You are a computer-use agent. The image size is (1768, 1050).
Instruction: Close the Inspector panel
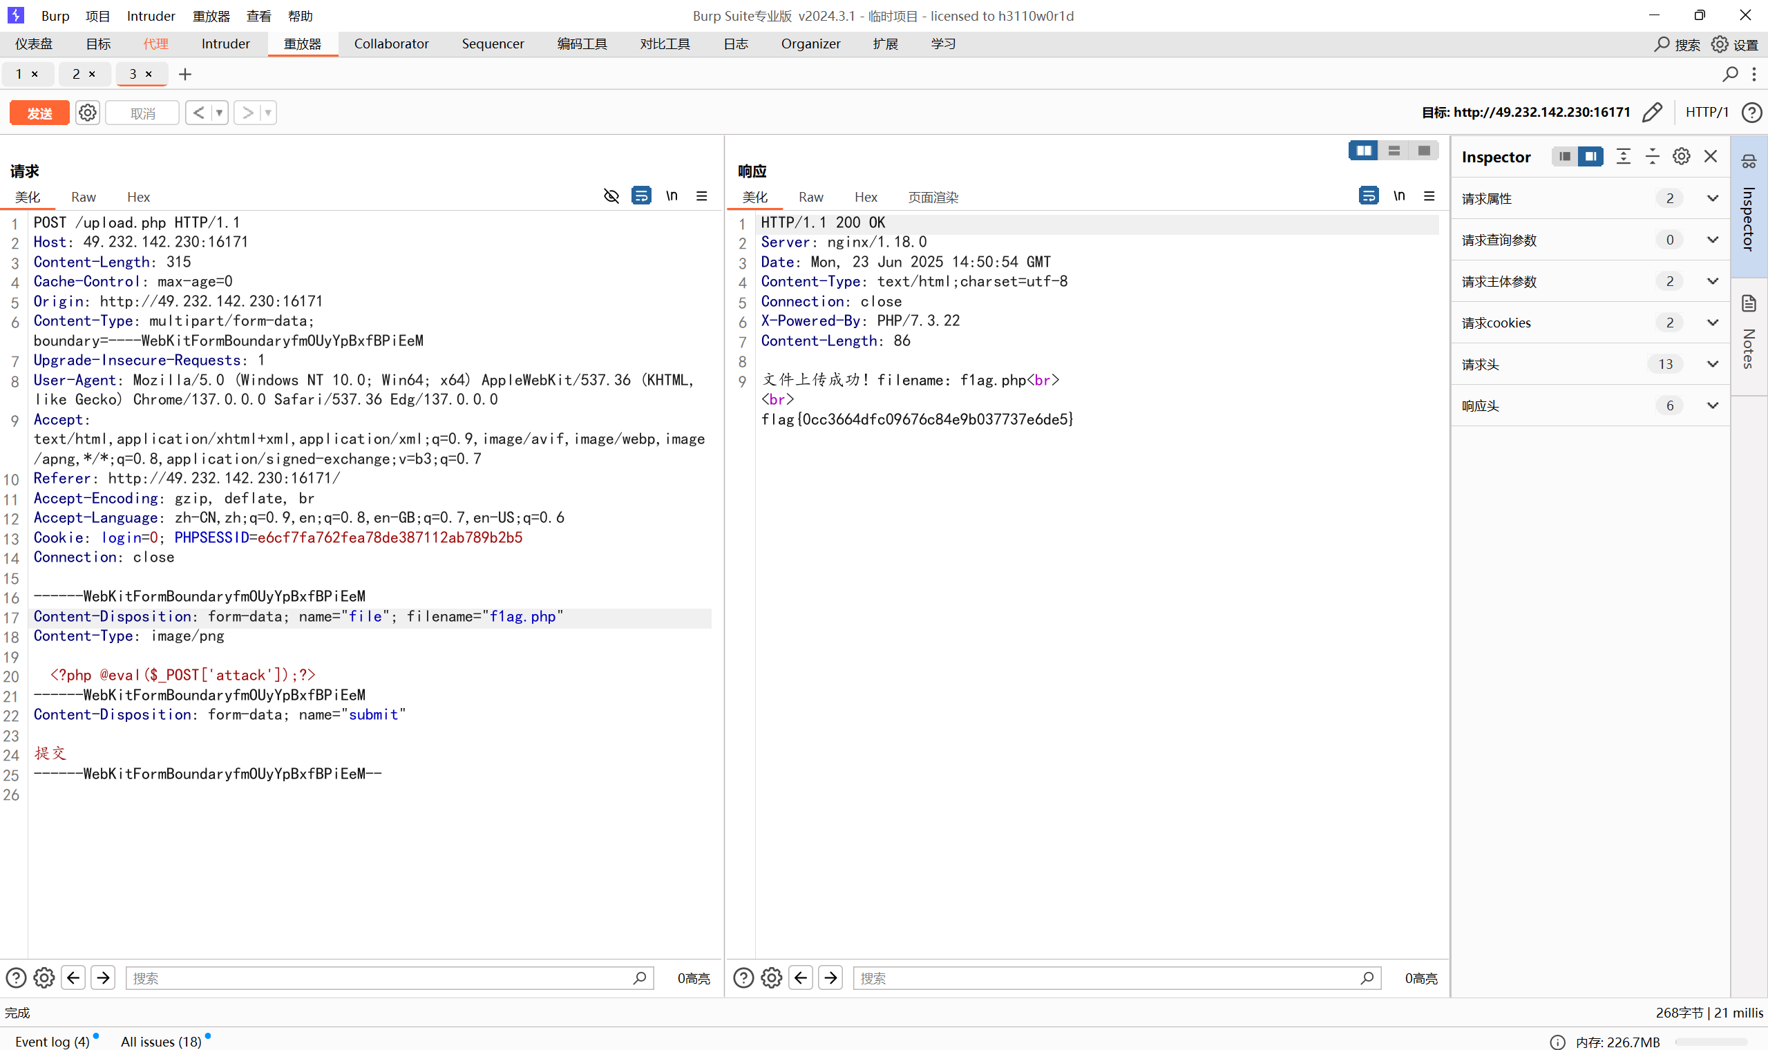click(x=1711, y=156)
